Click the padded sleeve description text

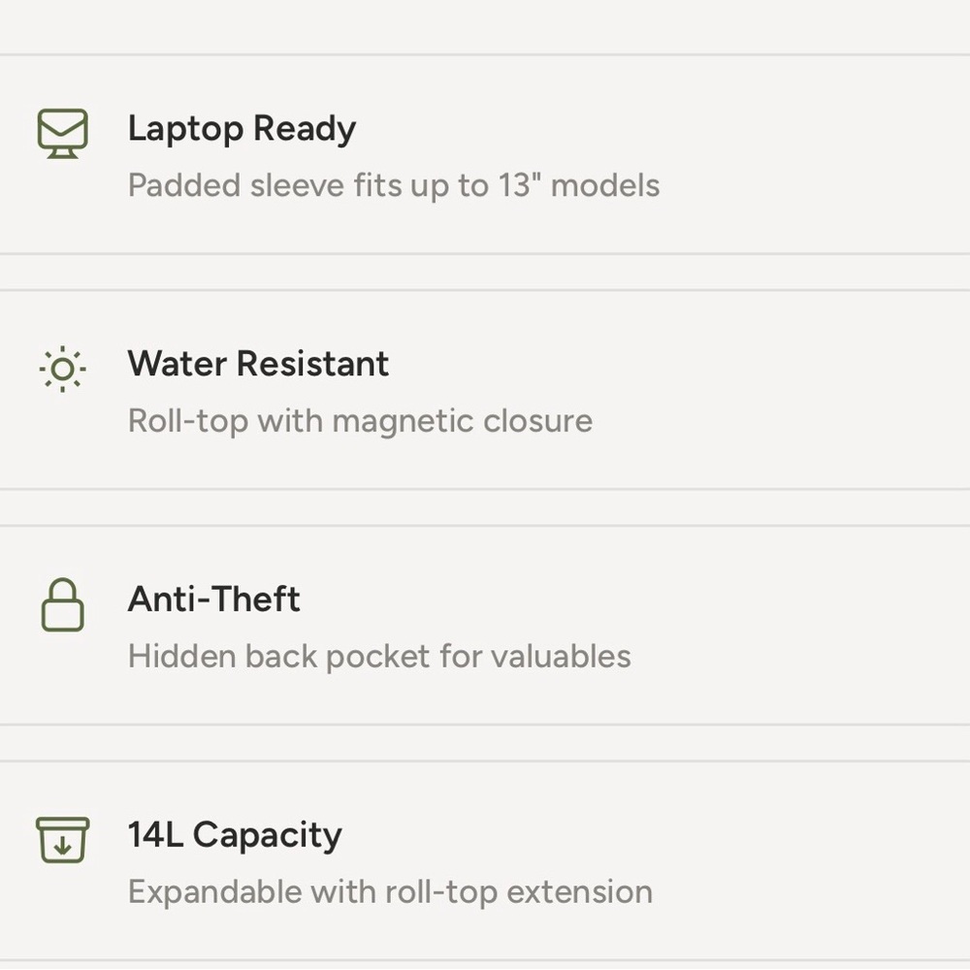tap(394, 185)
